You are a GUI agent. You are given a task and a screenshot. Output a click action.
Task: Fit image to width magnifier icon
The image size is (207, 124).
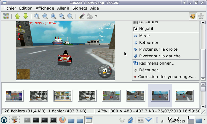(x=70, y=16)
